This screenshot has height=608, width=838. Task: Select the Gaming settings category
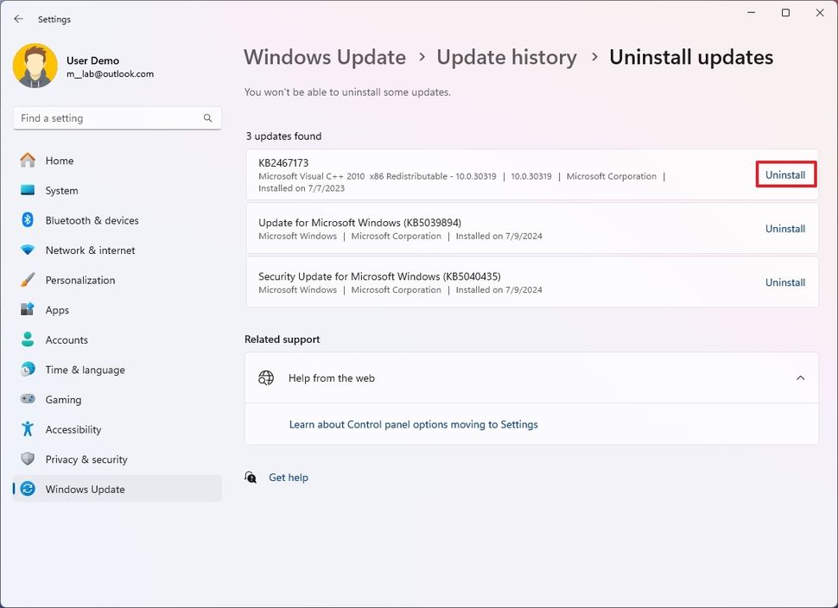[64, 399]
